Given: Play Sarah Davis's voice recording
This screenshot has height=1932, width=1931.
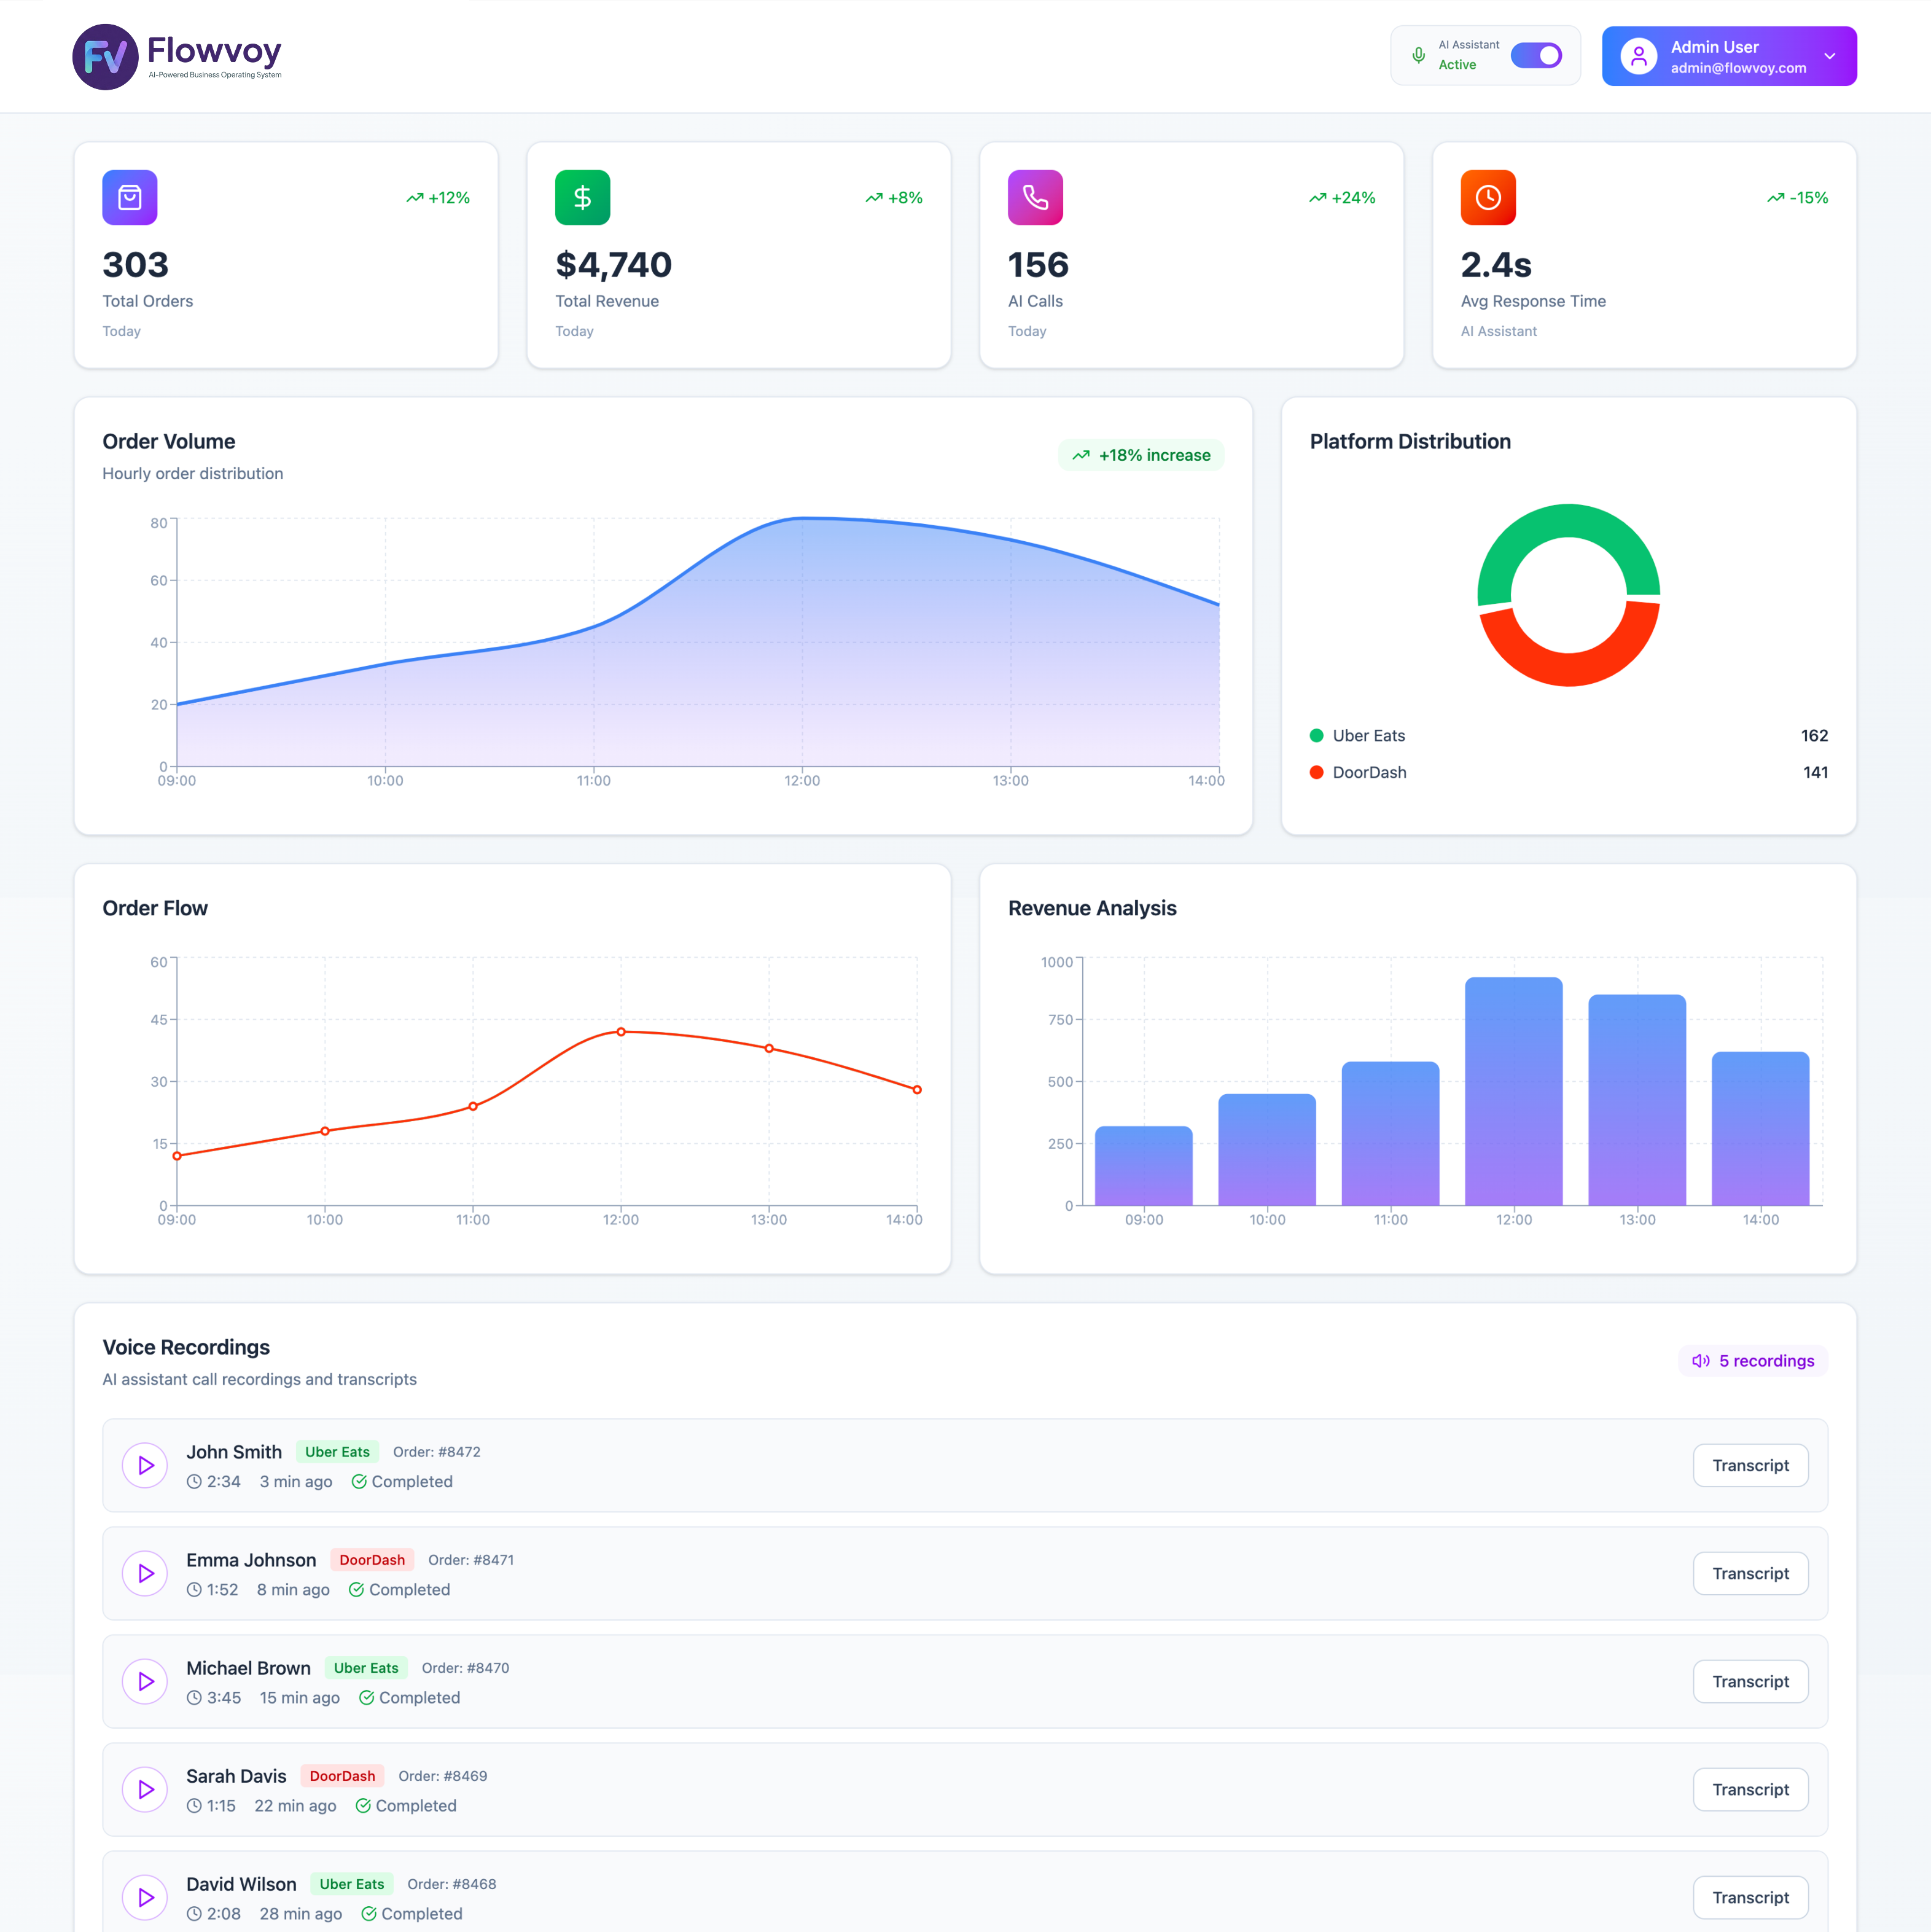Looking at the screenshot, I should [x=145, y=1790].
